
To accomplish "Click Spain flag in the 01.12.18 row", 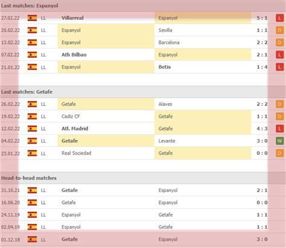I will coord(32,239).
